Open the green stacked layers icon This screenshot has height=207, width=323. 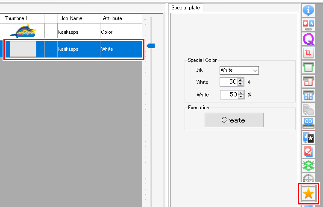(x=308, y=166)
